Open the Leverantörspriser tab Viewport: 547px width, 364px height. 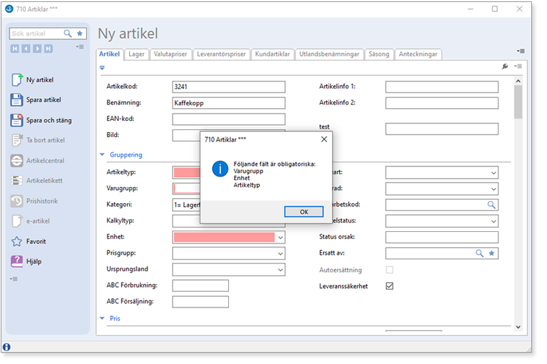click(221, 54)
